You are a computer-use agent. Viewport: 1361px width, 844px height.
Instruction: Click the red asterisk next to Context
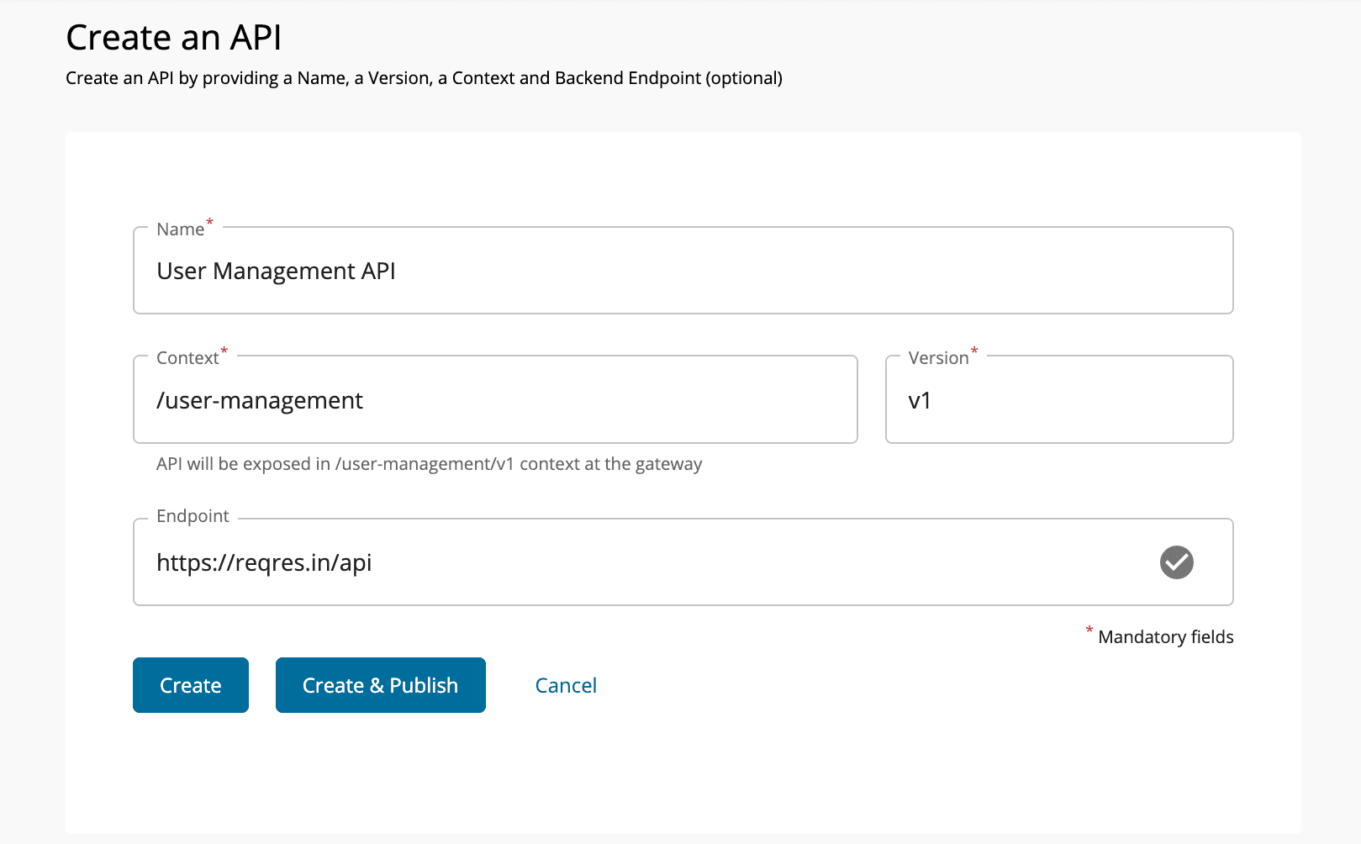point(223,351)
